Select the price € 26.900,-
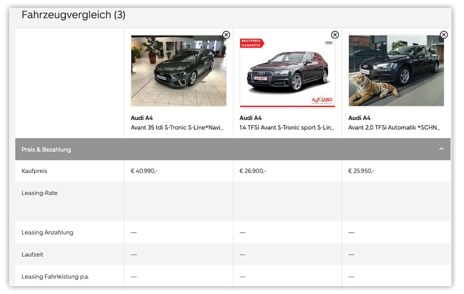 pos(253,171)
